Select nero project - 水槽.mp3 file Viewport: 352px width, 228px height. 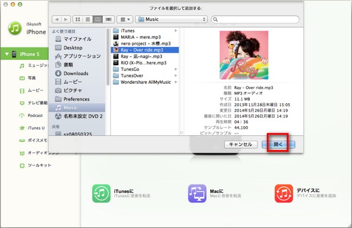[145, 43]
